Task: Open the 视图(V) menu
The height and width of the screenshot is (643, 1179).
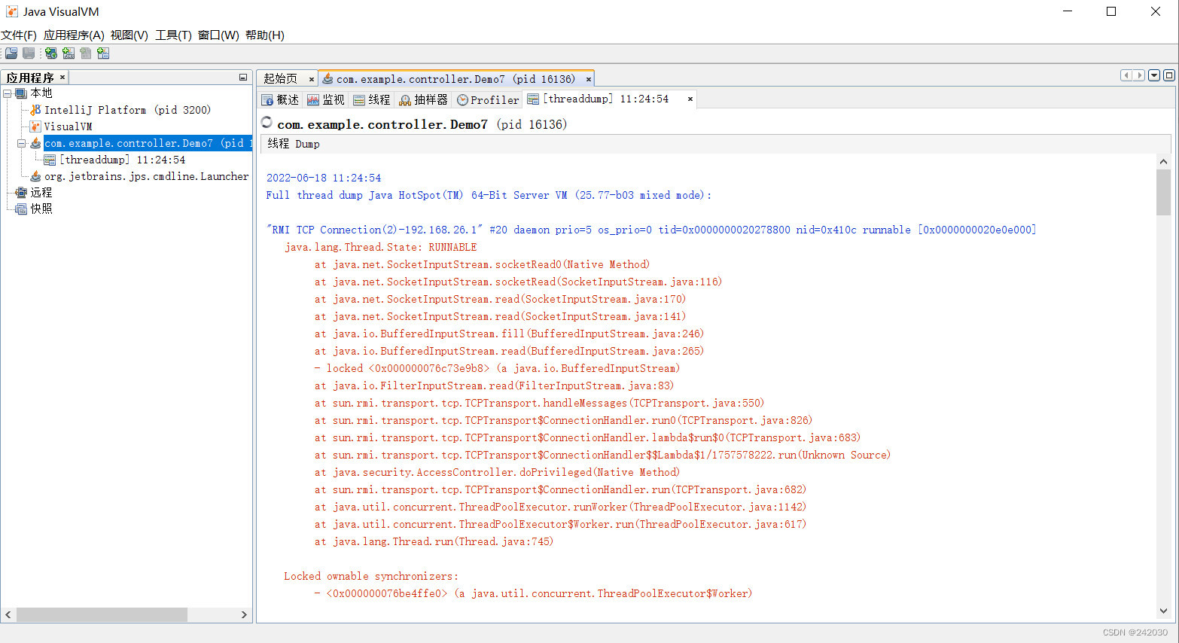Action: coord(129,35)
